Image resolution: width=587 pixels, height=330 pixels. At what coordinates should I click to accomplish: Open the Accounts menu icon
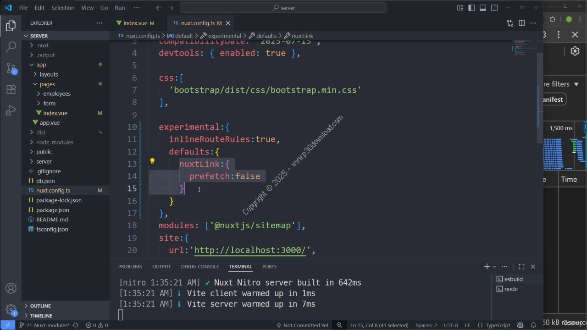point(11,289)
